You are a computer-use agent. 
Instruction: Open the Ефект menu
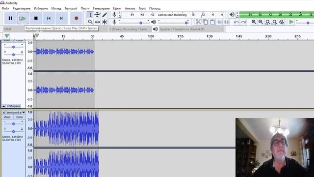click(117, 8)
